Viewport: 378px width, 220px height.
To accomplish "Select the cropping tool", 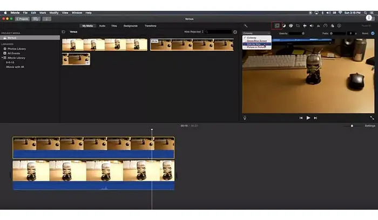I will 298,26.
